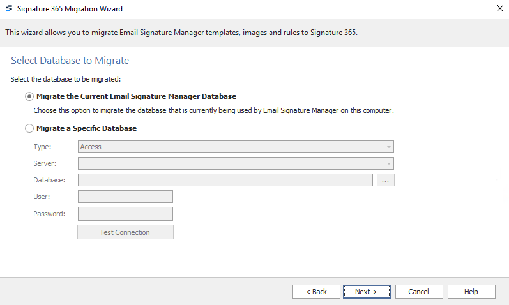Click the 'User:' label
The height and width of the screenshot is (305, 509).
pyautogui.click(x=42, y=197)
